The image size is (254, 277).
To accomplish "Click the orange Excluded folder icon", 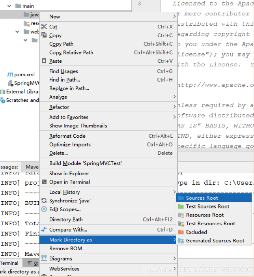I will 181,232.
